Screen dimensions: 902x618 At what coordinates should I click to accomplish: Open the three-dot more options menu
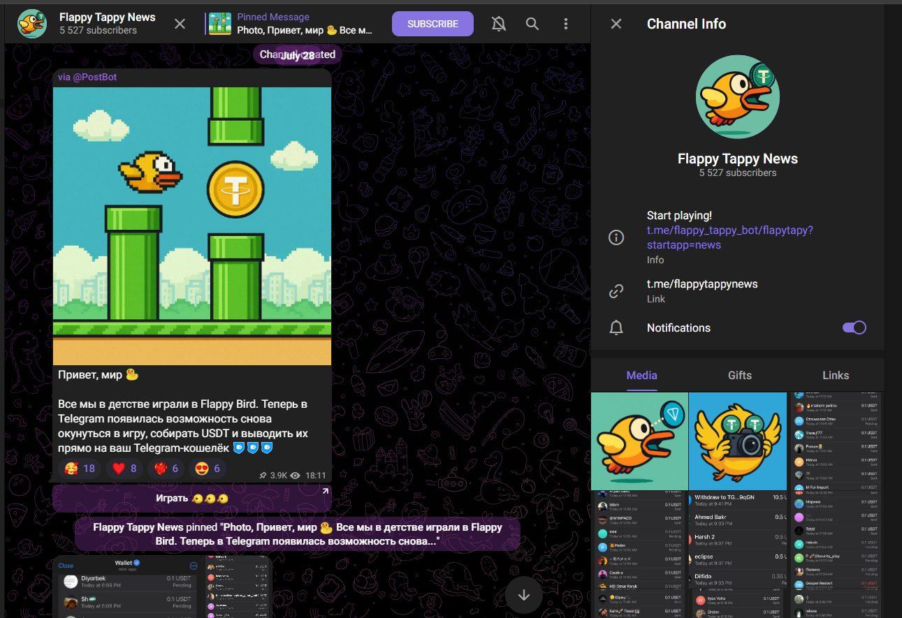click(566, 24)
